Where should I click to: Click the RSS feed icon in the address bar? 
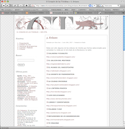pos(90,5)
